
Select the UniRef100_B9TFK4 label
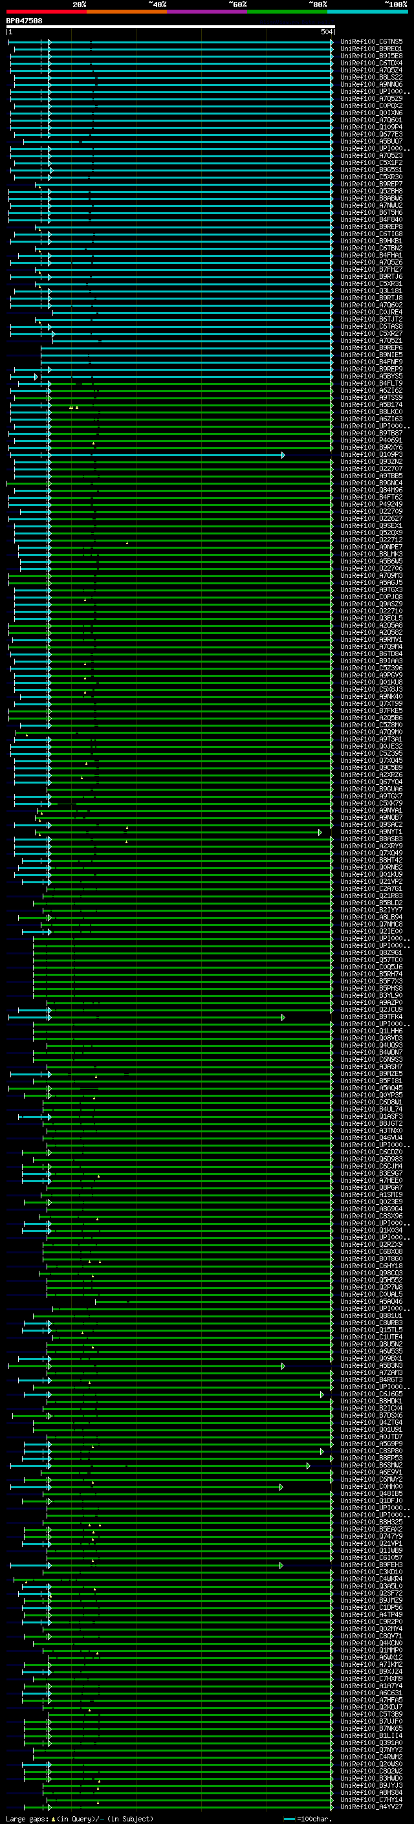tap(371, 1016)
